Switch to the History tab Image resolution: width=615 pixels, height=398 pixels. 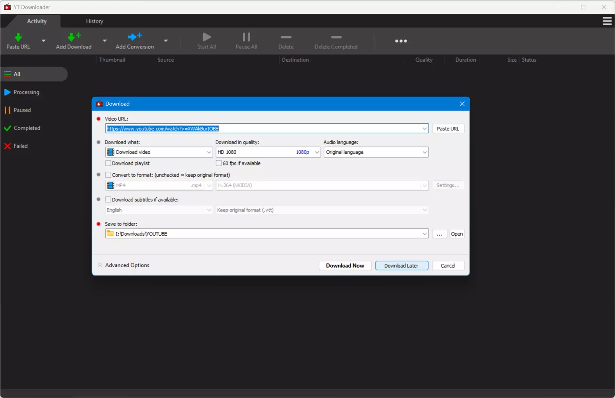pyautogui.click(x=94, y=21)
